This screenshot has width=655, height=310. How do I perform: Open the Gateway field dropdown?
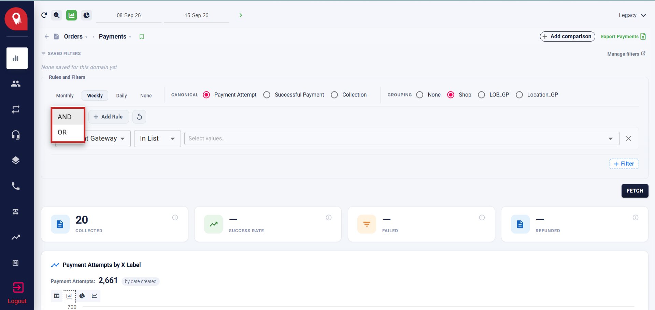click(x=93, y=138)
